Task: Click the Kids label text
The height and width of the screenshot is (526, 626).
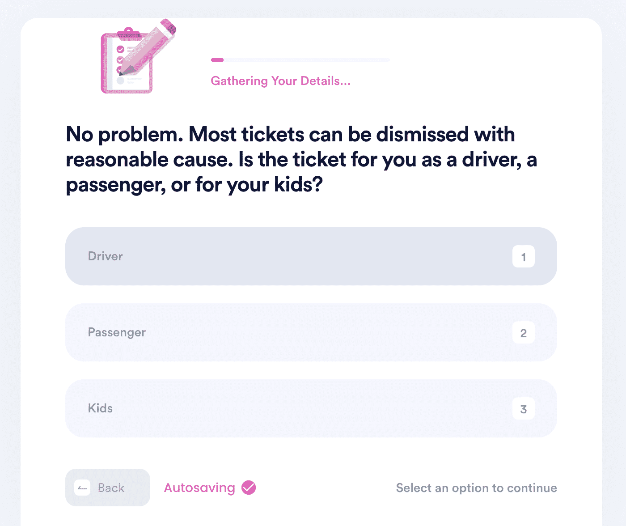Action: (x=100, y=408)
